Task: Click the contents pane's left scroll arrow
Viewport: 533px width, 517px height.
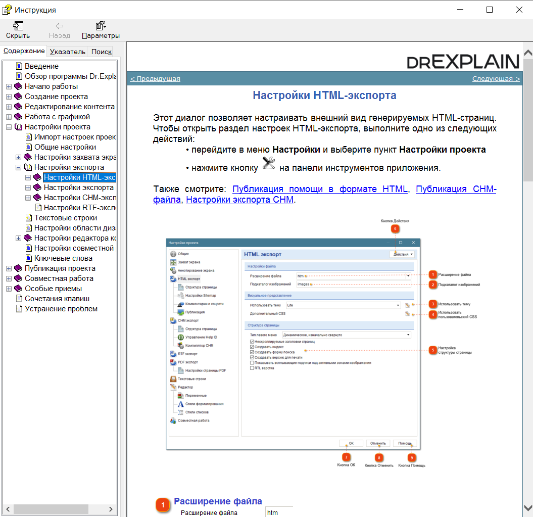Action: pos(8,509)
